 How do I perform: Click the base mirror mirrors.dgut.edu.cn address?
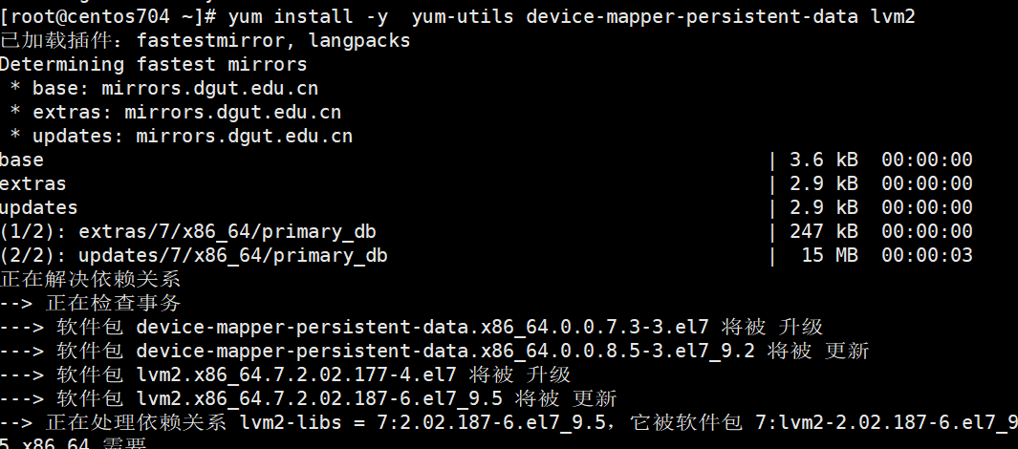point(209,88)
